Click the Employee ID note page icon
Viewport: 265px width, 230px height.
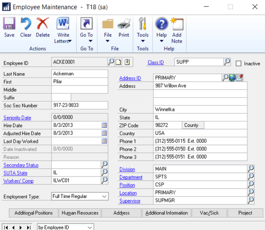[x=118, y=62]
